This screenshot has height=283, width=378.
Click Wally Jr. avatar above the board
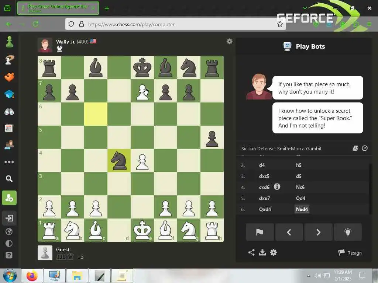(x=45, y=45)
